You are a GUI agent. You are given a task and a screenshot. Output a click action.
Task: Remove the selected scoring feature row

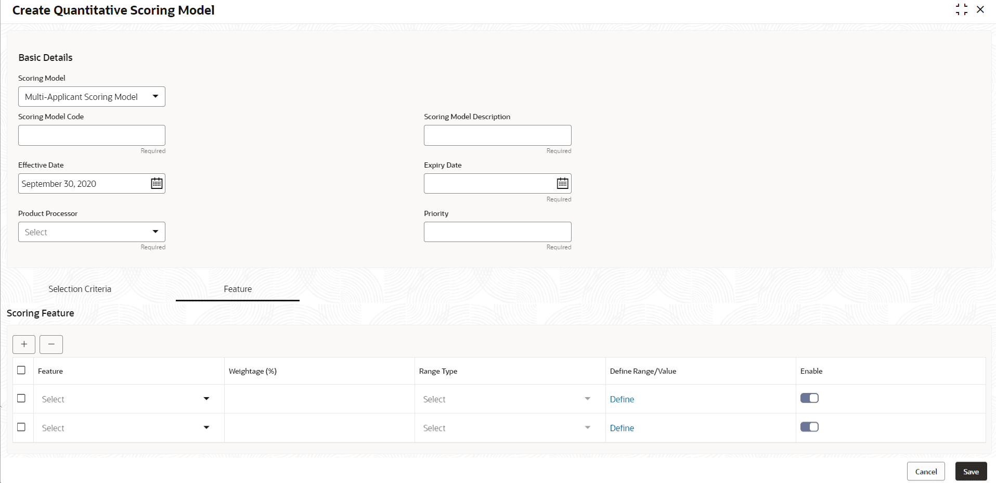pos(50,344)
